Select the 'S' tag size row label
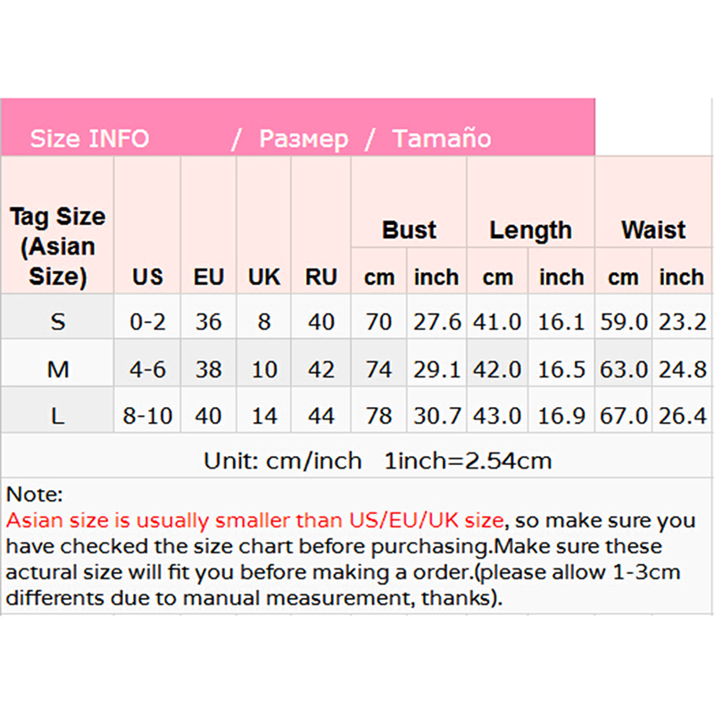The image size is (714, 714). click(x=57, y=320)
